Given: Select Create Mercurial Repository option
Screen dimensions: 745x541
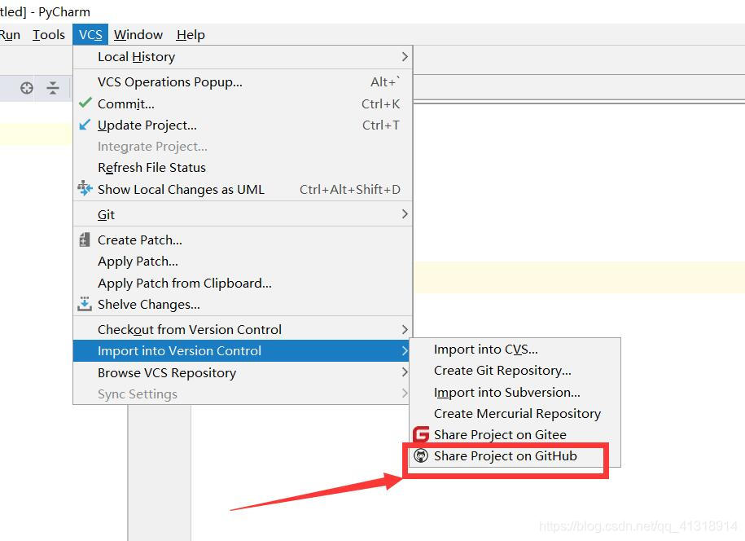Looking at the screenshot, I should 515,414.
